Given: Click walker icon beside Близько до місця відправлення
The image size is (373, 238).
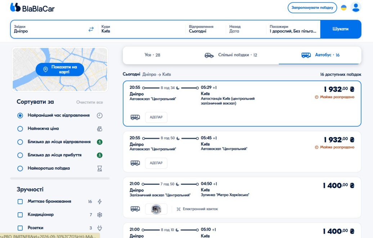Looking at the screenshot, I should 100,142.
